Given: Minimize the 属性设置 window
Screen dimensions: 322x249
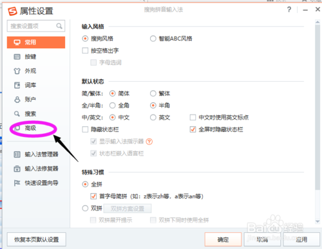Looking at the screenshot, I should pyautogui.click(x=305, y=10).
